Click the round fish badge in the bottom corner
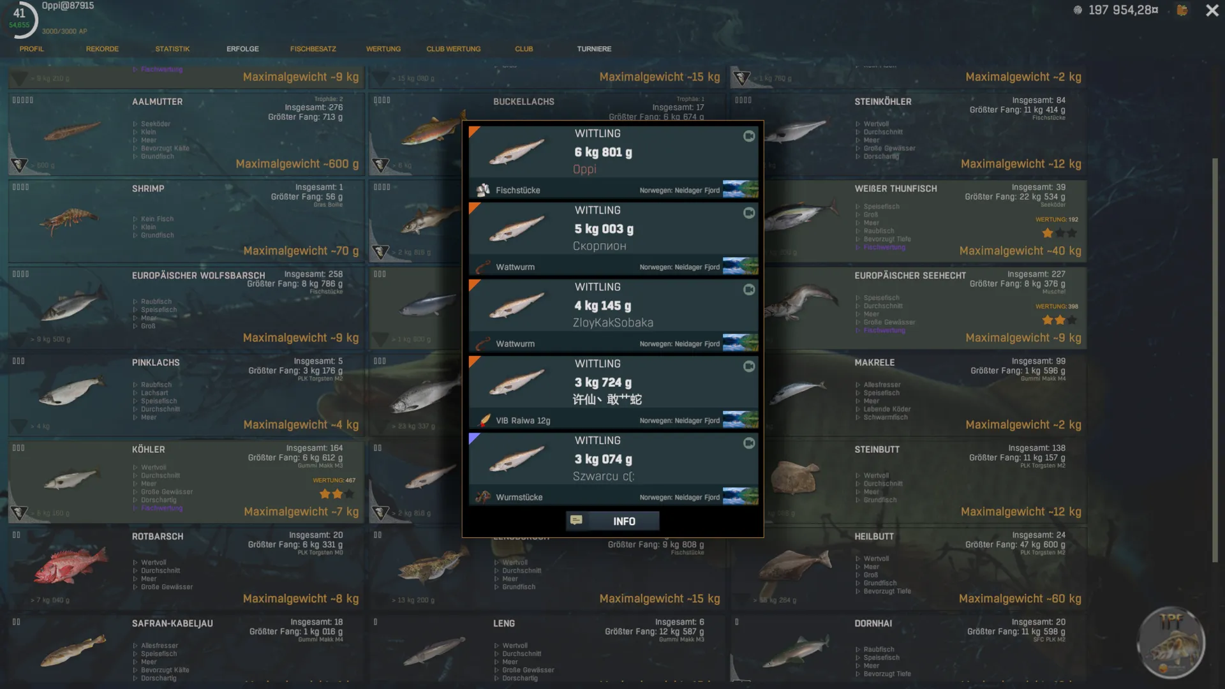This screenshot has height=689, width=1225. 1171,642
